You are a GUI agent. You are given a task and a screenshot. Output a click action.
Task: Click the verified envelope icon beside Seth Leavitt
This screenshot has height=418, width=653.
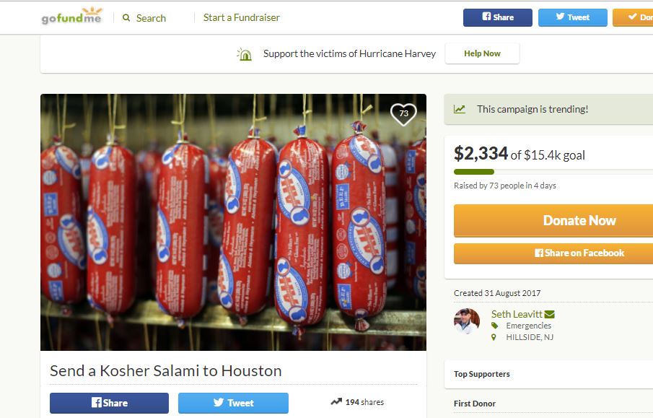(549, 313)
